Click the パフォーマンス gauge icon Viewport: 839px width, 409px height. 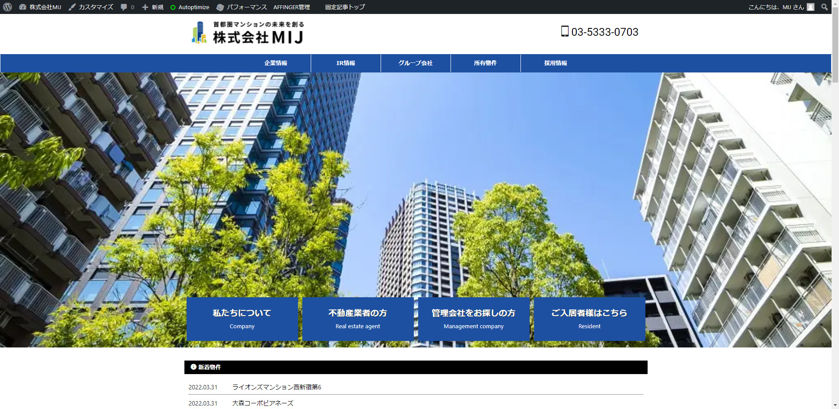click(220, 7)
